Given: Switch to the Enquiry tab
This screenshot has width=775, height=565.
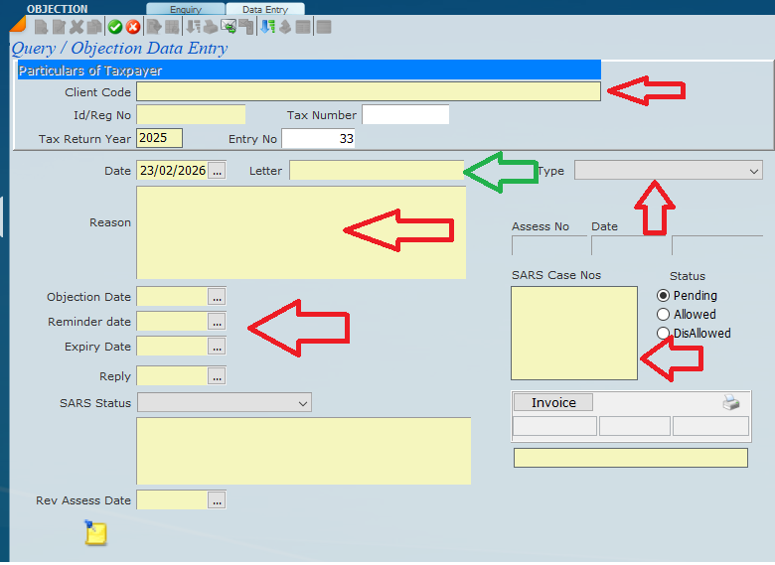Looking at the screenshot, I should [x=185, y=9].
